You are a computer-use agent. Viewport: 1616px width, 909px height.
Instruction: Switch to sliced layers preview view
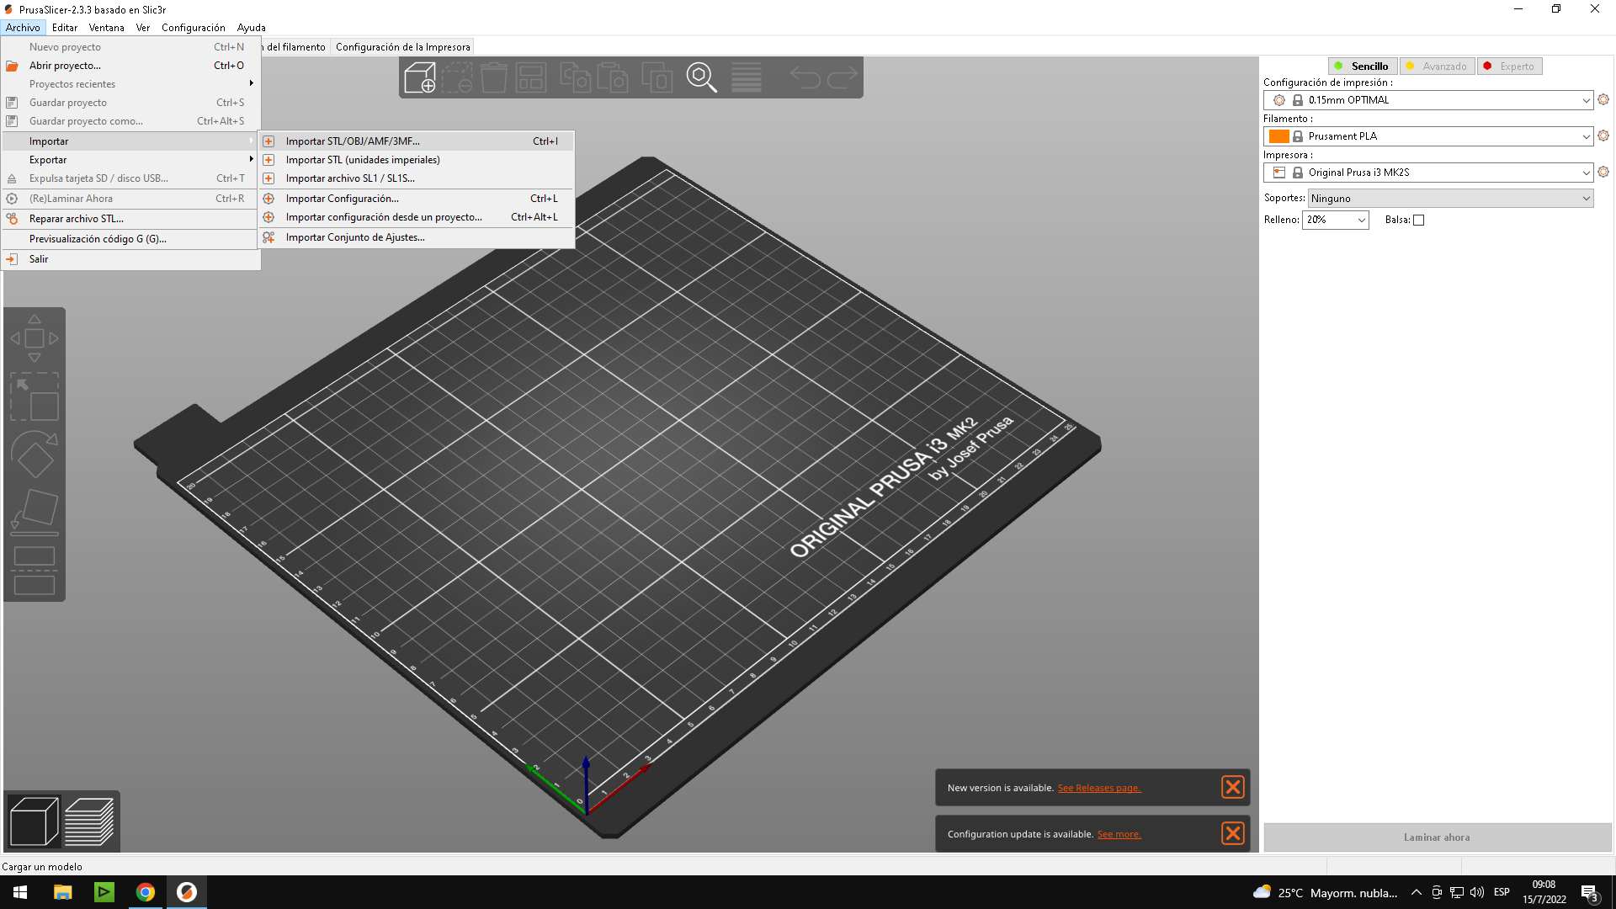click(89, 821)
